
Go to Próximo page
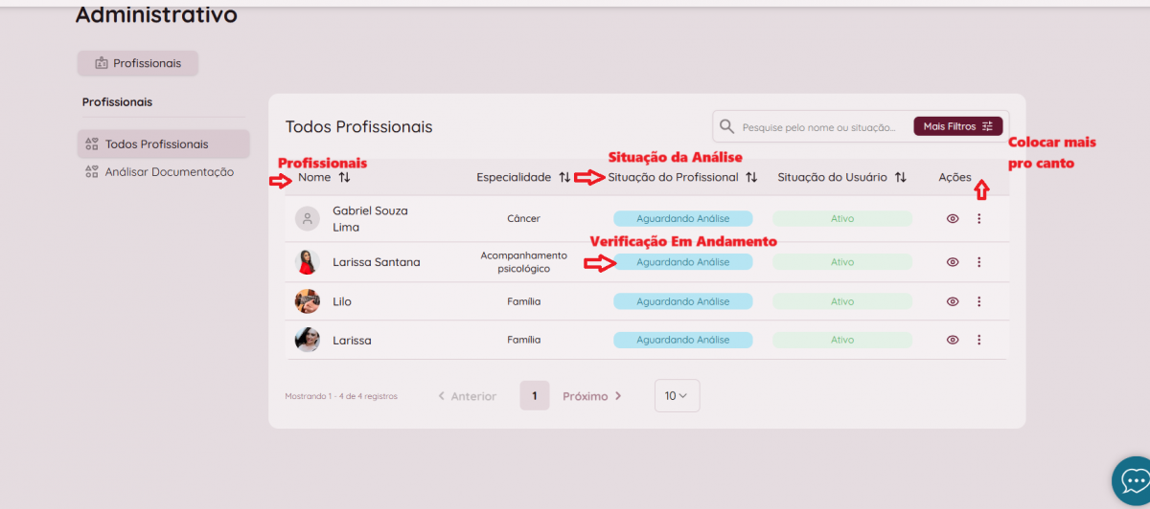(591, 396)
